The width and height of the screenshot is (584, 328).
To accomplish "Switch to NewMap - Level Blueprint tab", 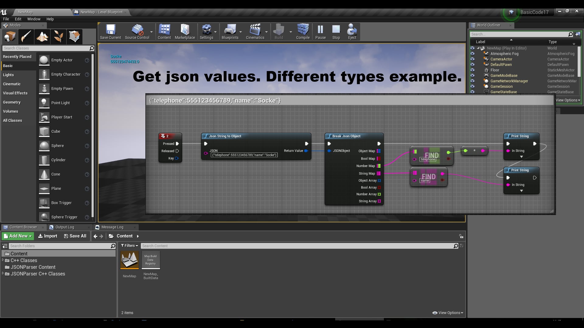I will (x=101, y=12).
